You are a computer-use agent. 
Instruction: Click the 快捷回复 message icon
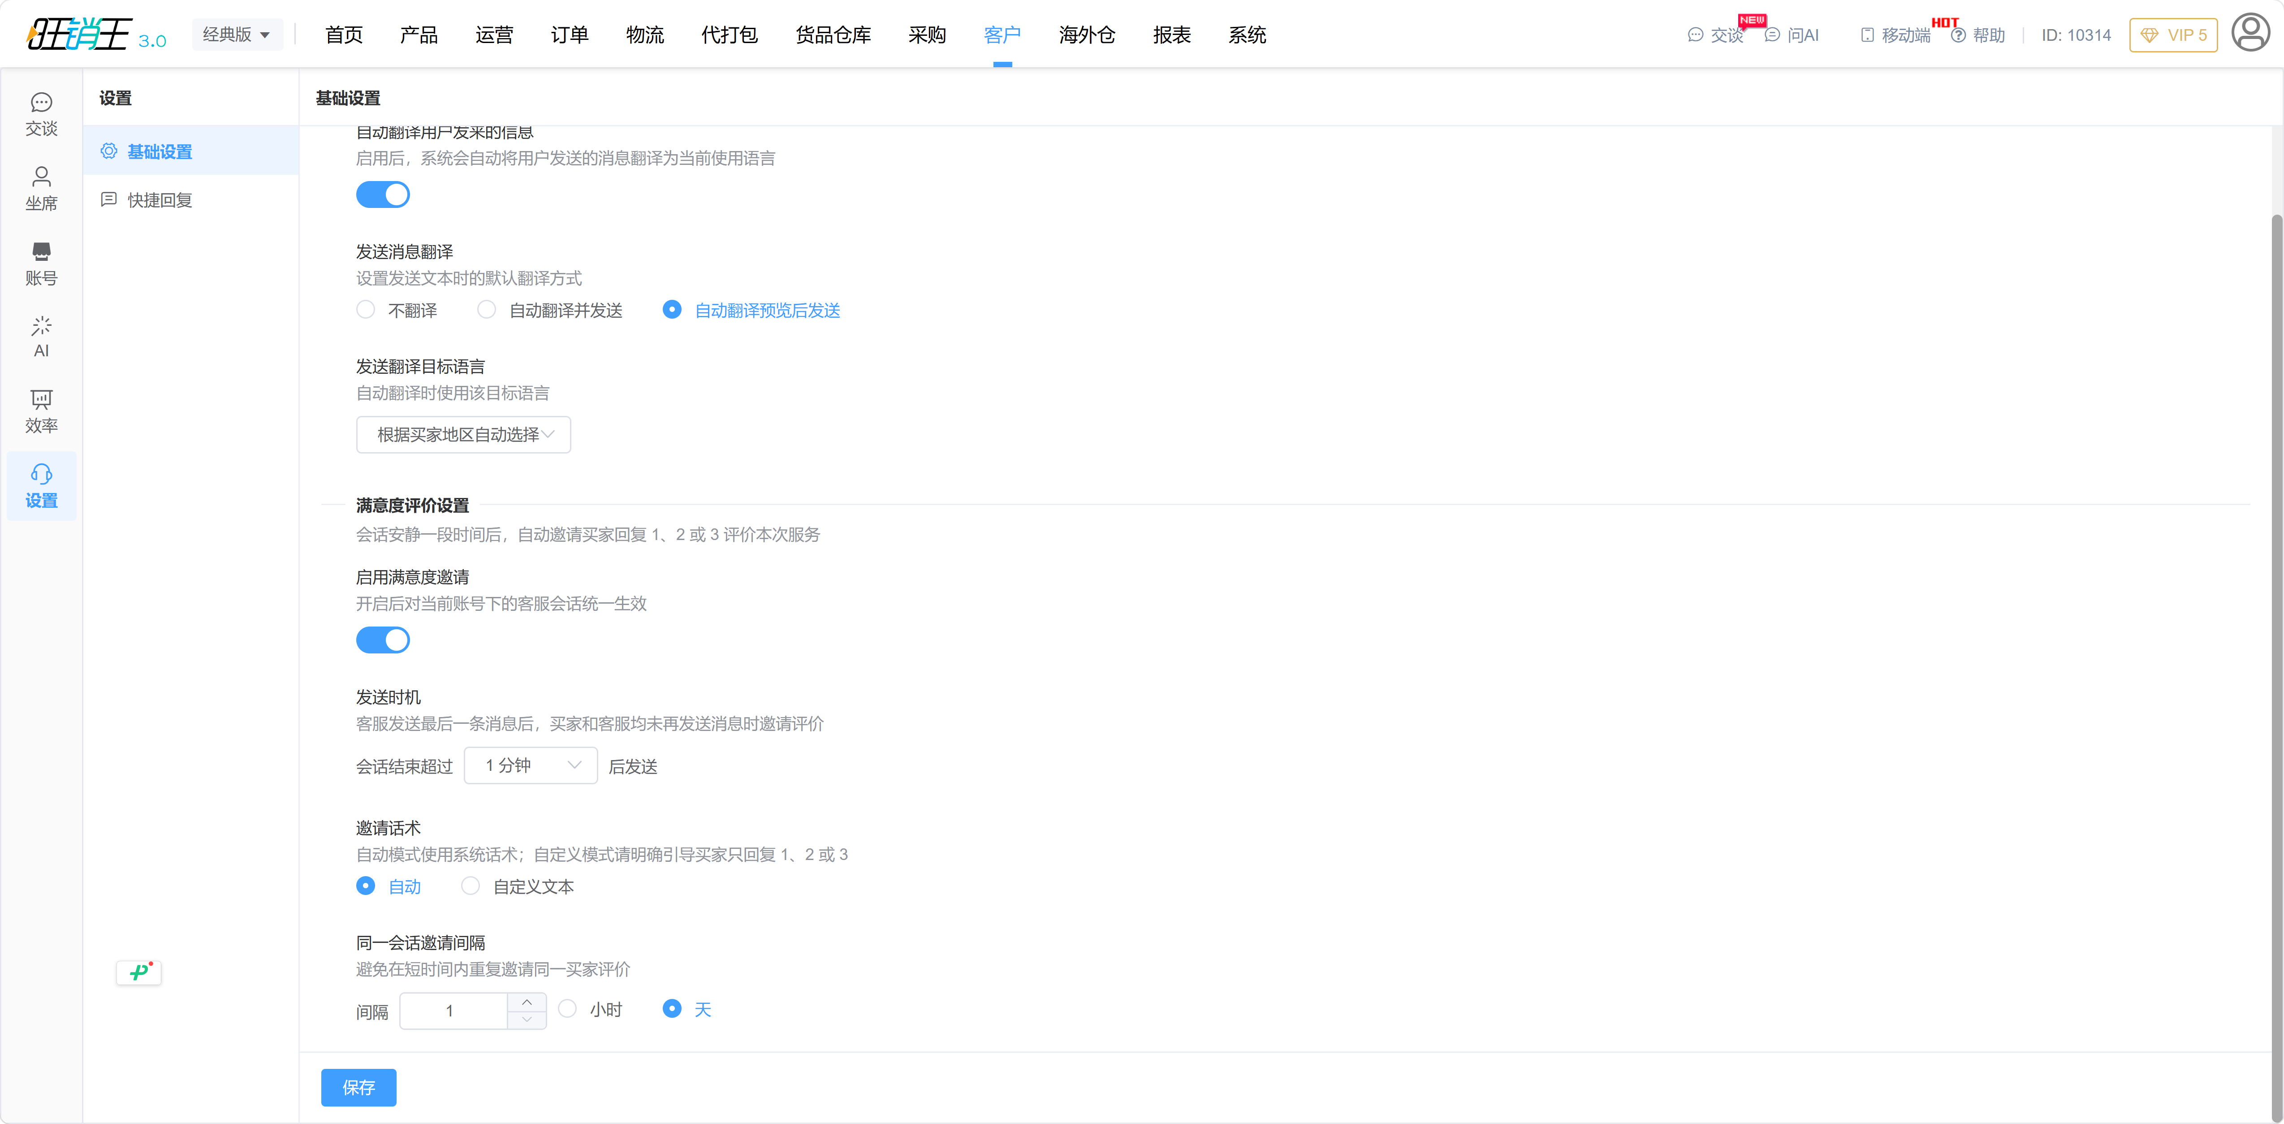click(x=109, y=199)
